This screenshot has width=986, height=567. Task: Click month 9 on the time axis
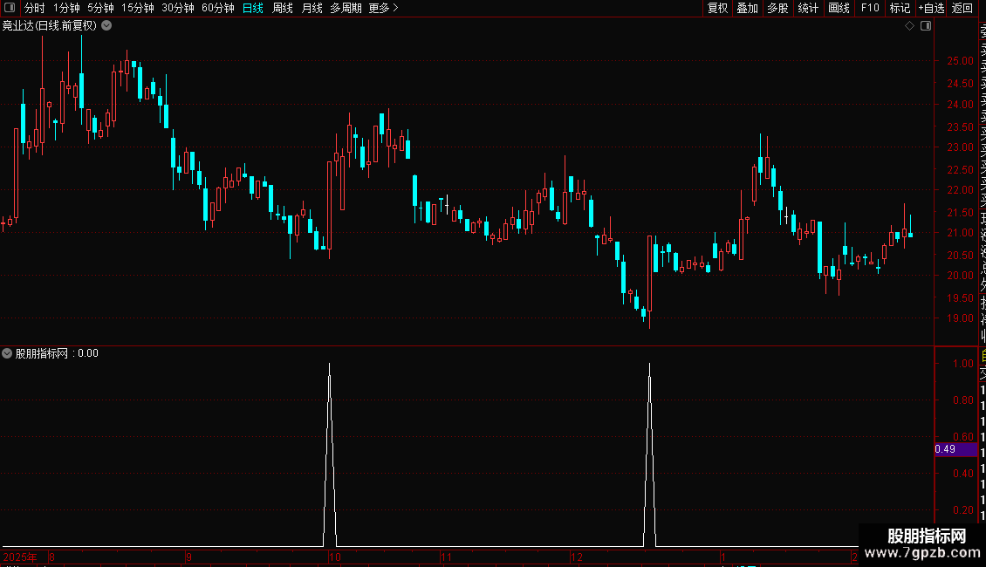click(x=188, y=557)
